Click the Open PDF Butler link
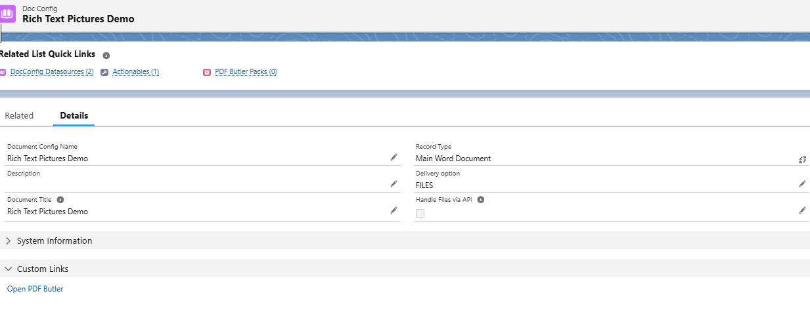The height and width of the screenshot is (321, 810). (35, 289)
